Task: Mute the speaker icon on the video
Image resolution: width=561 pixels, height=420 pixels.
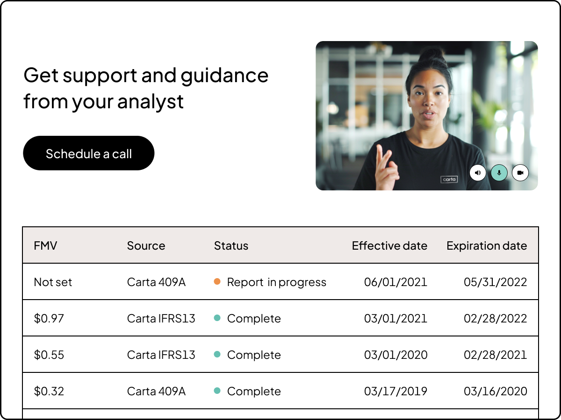Action: tap(478, 173)
